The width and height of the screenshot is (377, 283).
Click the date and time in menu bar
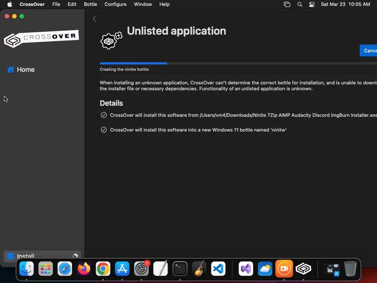tap(345, 4)
